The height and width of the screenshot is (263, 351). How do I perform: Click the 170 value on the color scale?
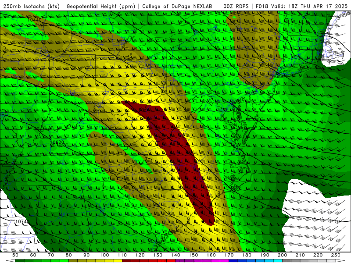point(229,255)
